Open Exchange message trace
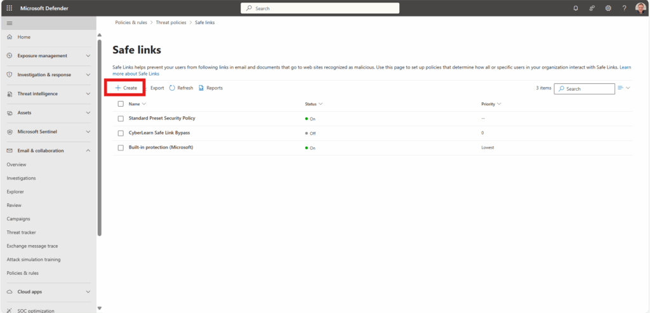The image size is (650, 313). (x=32, y=246)
